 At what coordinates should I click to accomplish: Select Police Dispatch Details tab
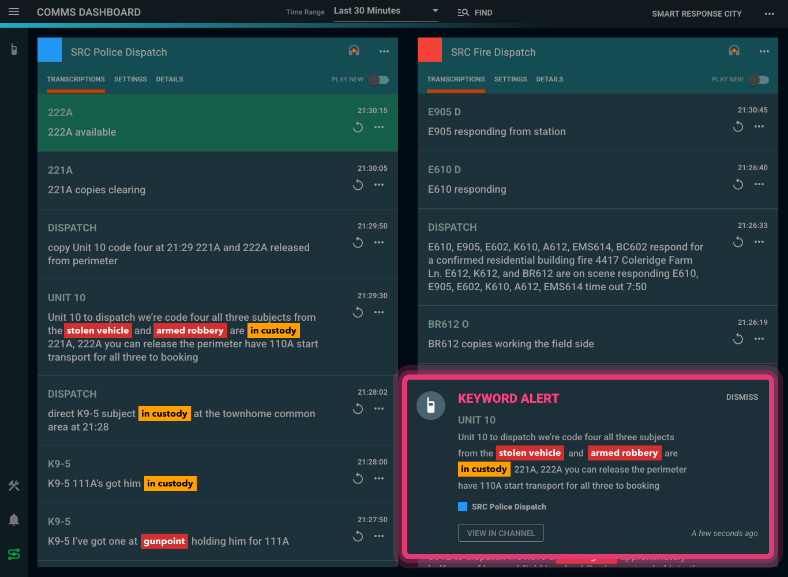[170, 79]
